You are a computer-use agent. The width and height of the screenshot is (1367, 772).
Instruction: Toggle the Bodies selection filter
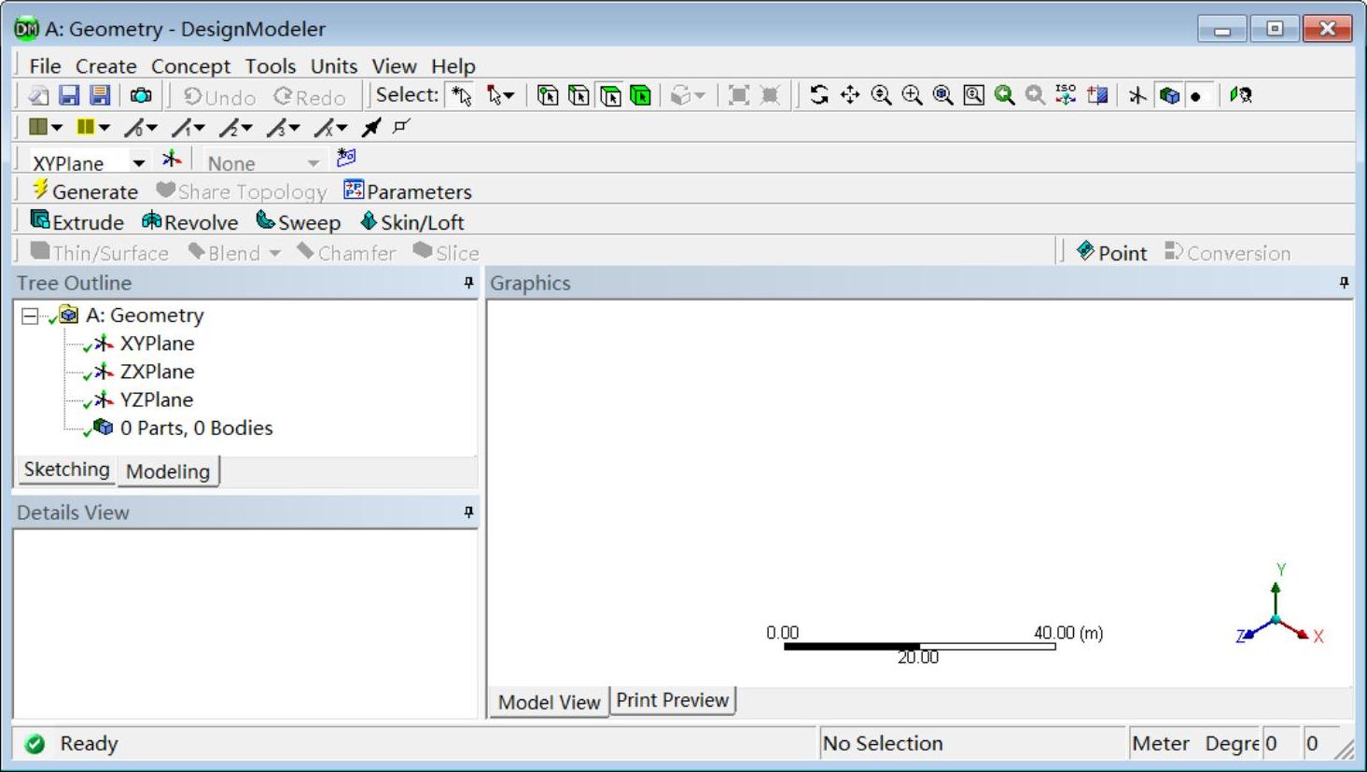641,95
